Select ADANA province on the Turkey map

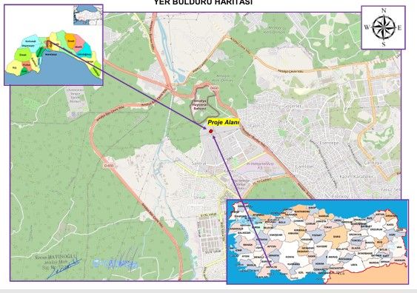click(x=319, y=263)
